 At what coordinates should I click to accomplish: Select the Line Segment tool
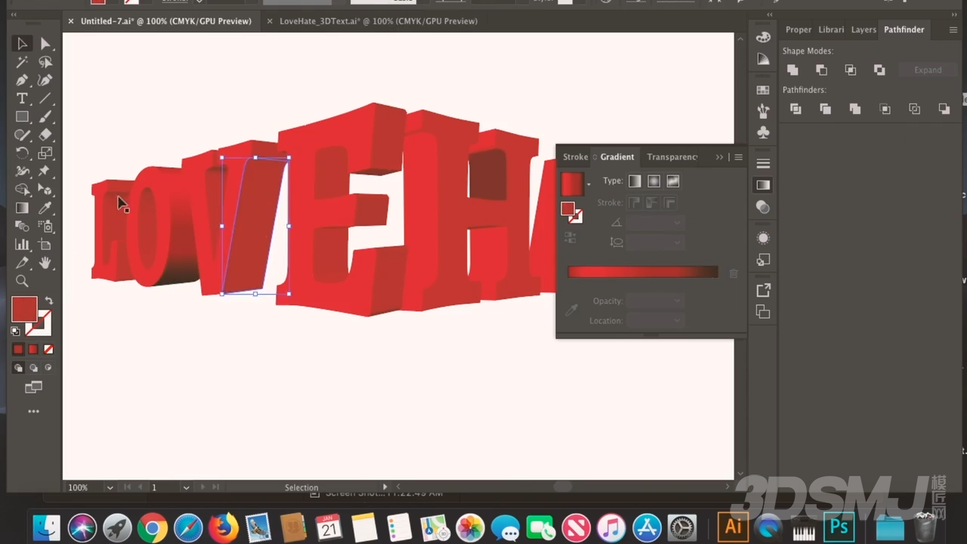point(45,98)
